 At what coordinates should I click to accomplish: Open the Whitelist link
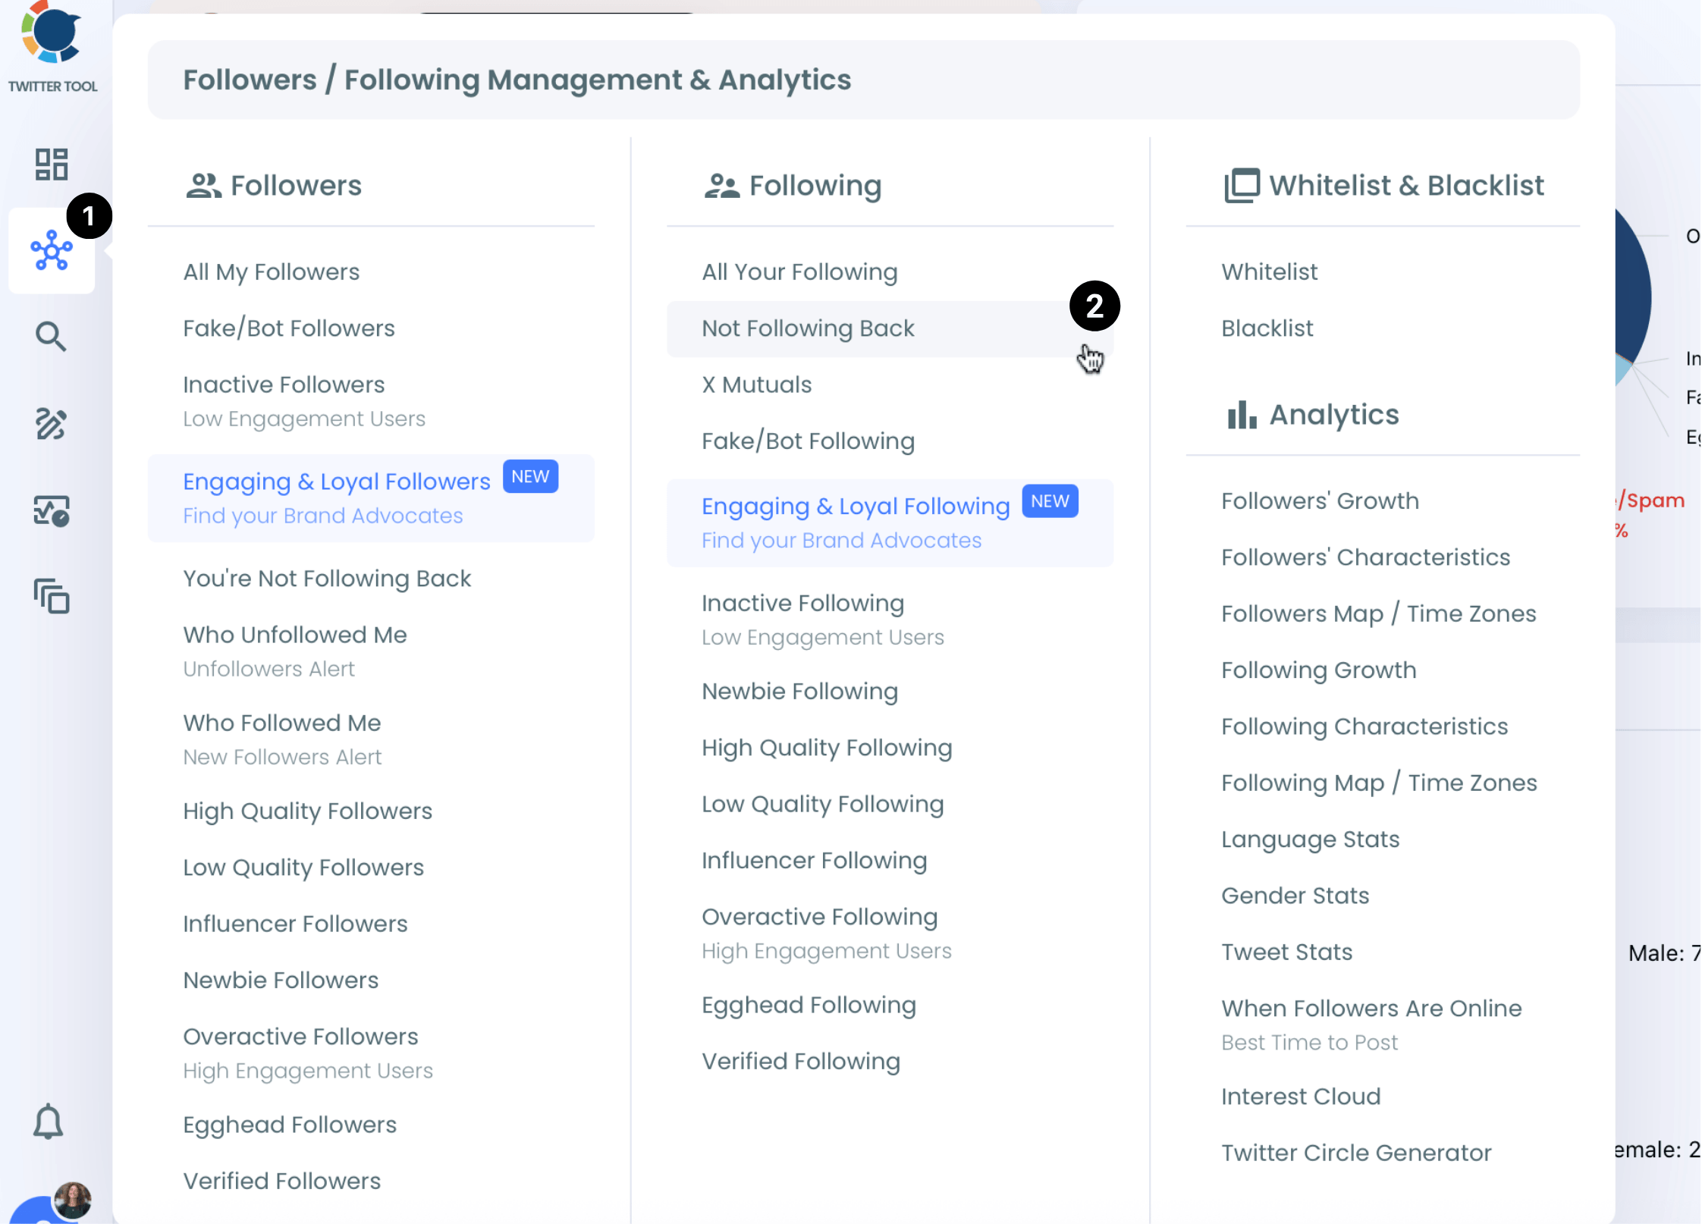pos(1269,271)
